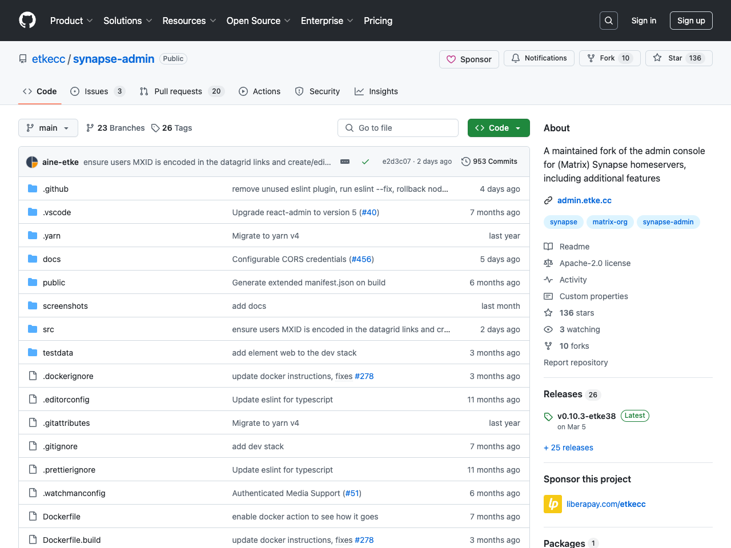Open commit hash e2d3c07
Viewport: 731px width, 548px height.
396,162
